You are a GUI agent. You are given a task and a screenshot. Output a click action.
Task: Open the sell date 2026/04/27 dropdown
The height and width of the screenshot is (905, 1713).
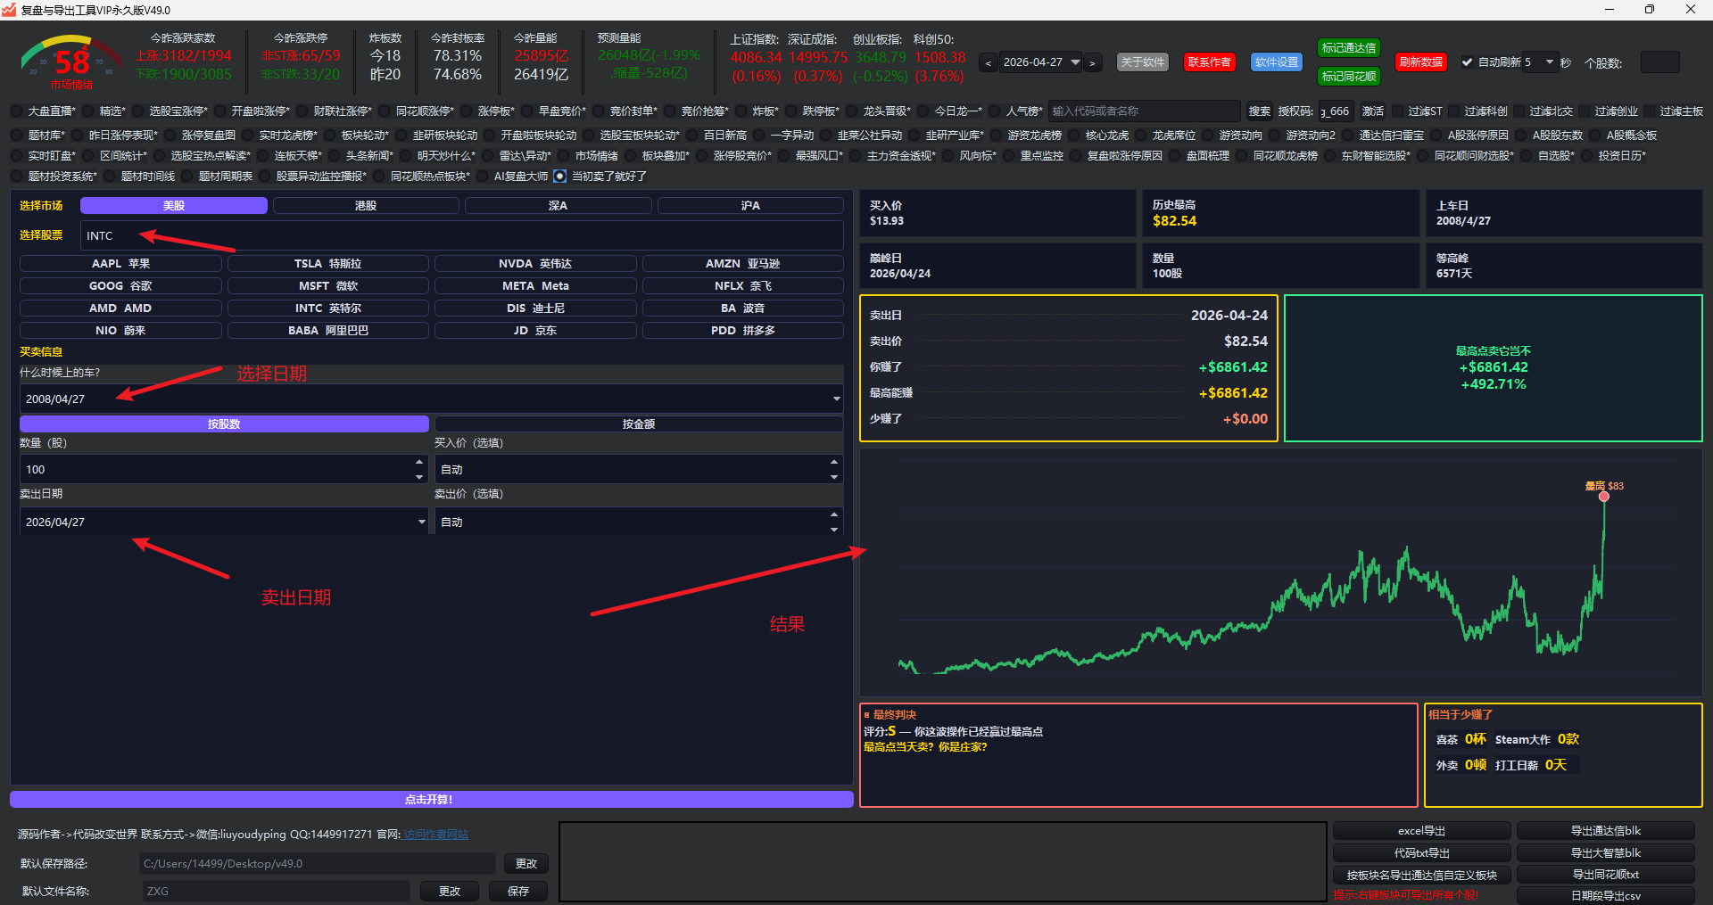422,522
